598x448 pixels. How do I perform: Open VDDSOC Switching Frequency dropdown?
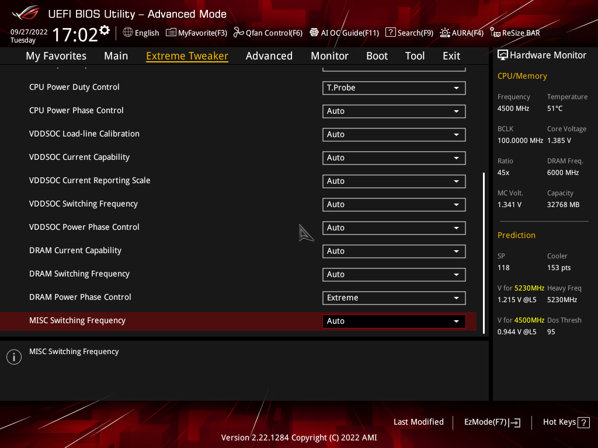coord(394,205)
